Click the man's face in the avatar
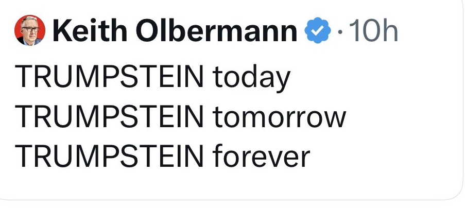Image resolution: width=465 pixels, height=208 pixels. 30,29
